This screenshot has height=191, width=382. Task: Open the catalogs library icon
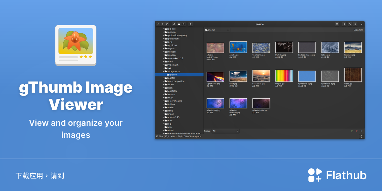click(179, 24)
